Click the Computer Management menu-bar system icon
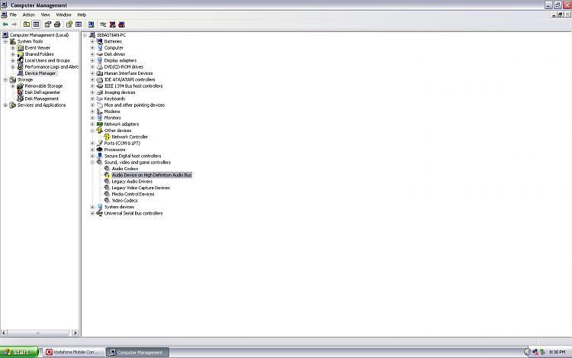Image resolution: width=572 pixels, height=358 pixels. 4,15
